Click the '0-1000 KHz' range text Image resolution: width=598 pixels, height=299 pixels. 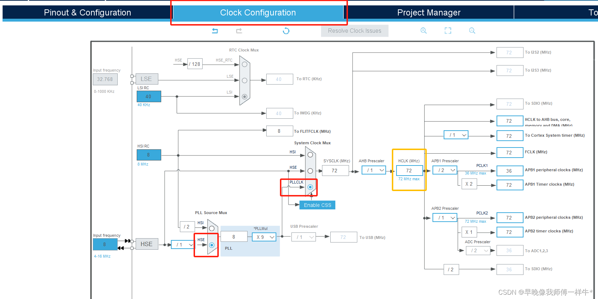[x=104, y=91]
